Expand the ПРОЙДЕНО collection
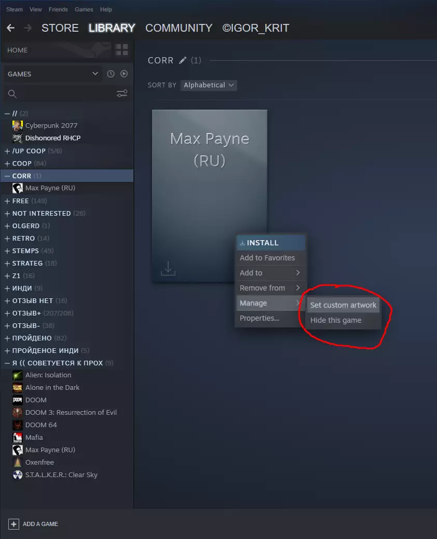The width and height of the screenshot is (437, 539). (x=7, y=338)
